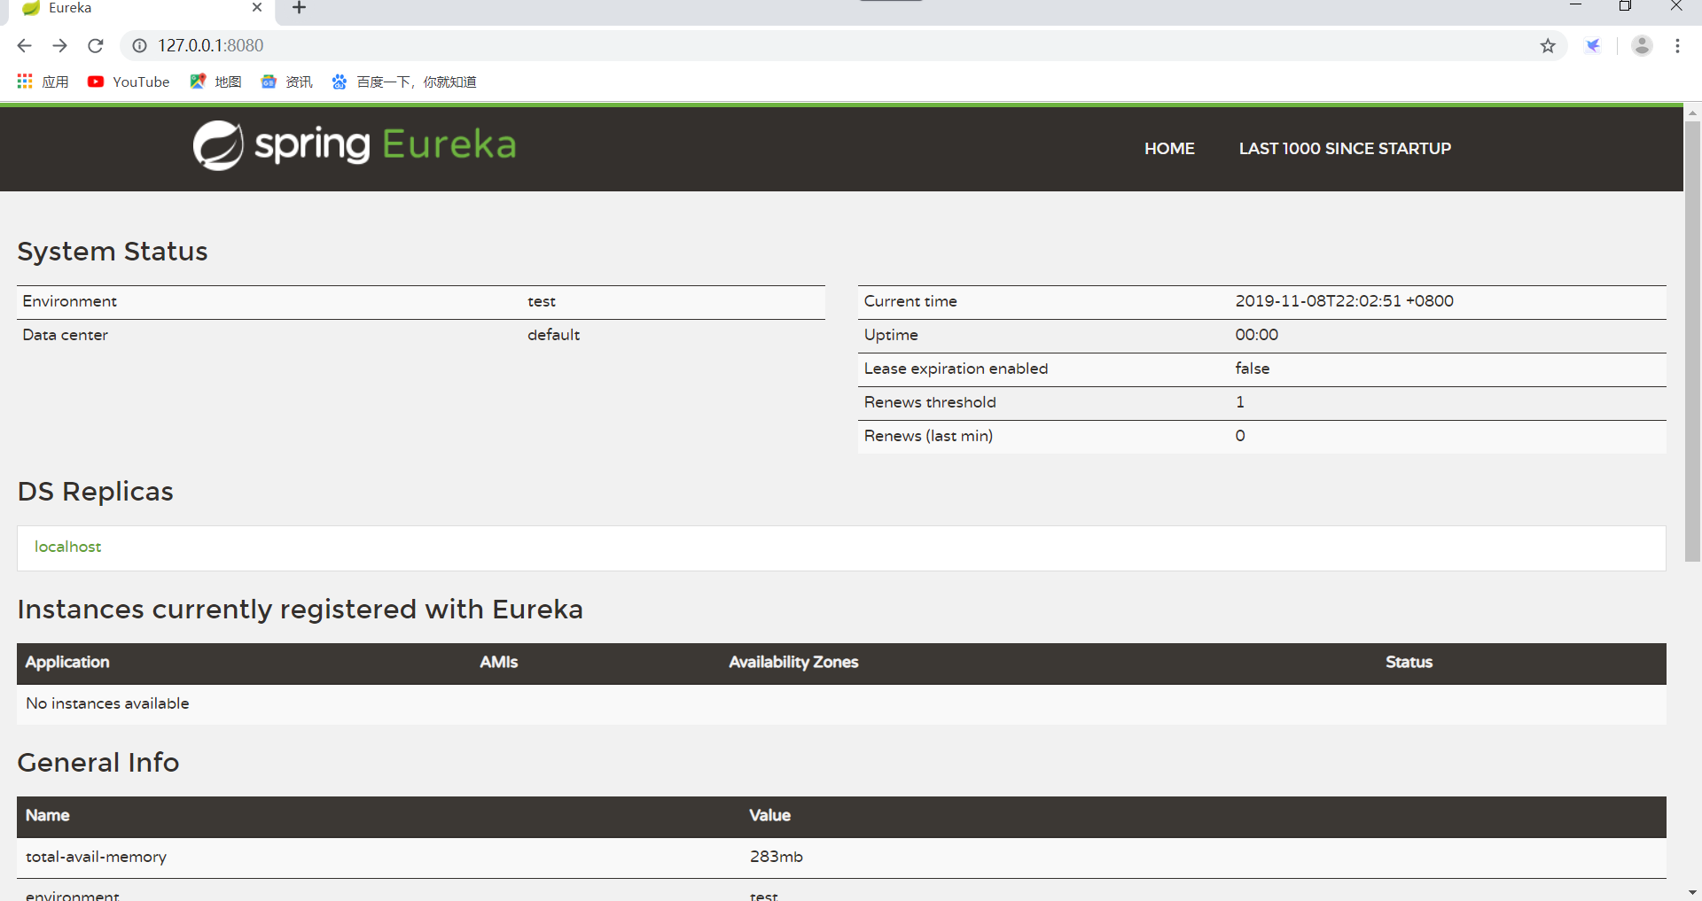Click the General Info Value column header
Image resolution: width=1702 pixels, height=901 pixels.
coord(769,815)
